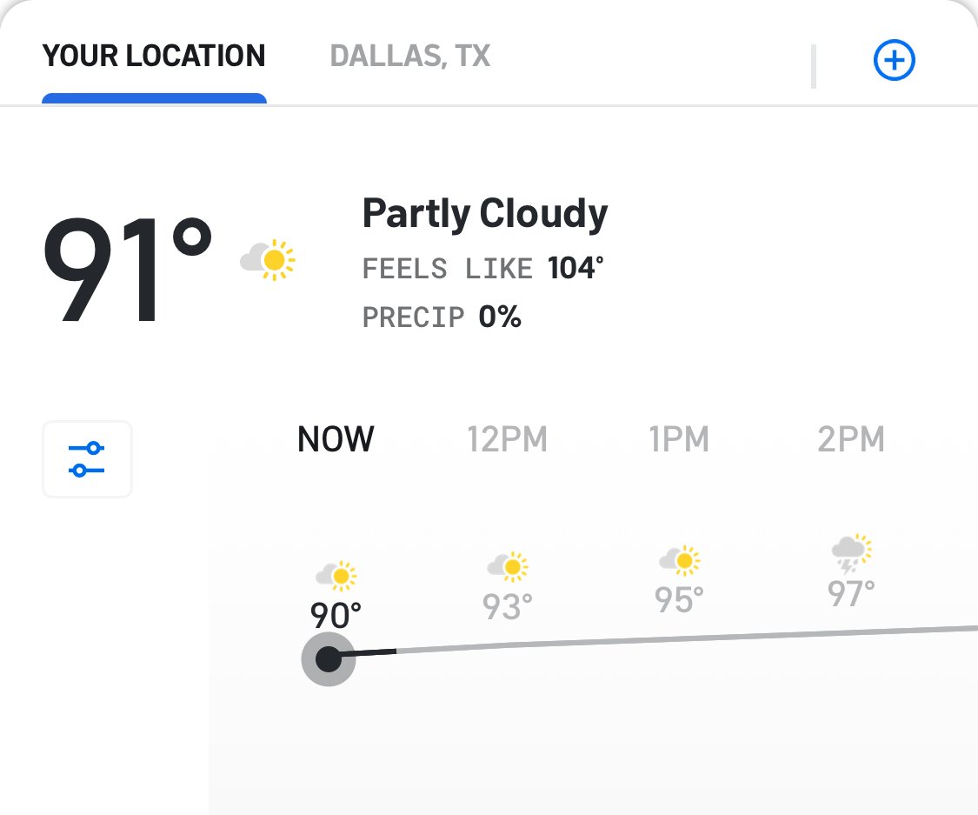
Task: Click the 95° hourly temperature
Action: [x=679, y=599]
